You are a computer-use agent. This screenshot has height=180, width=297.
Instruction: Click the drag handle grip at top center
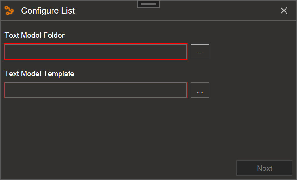(148, 4)
